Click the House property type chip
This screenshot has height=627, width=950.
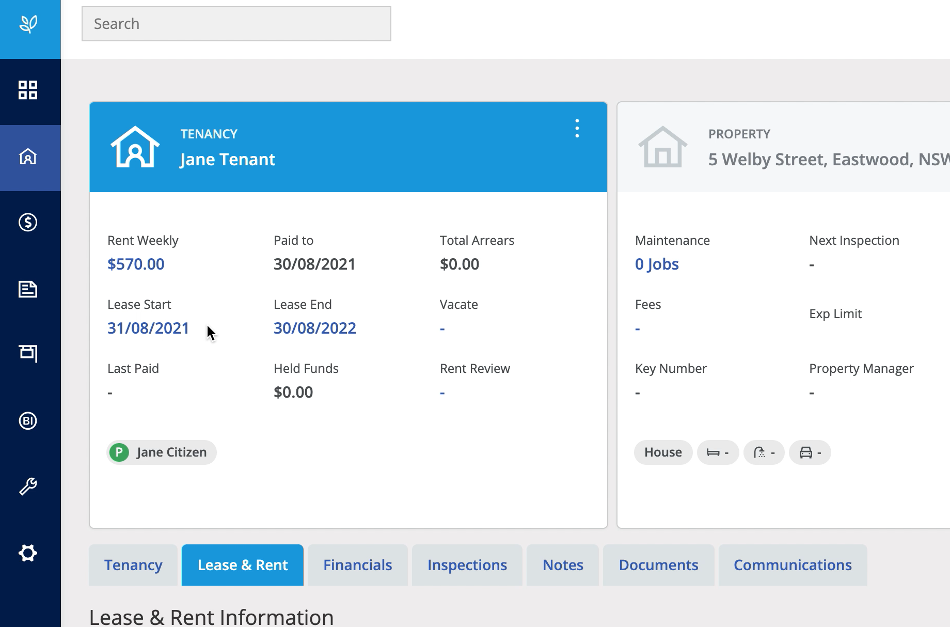click(663, 452)
